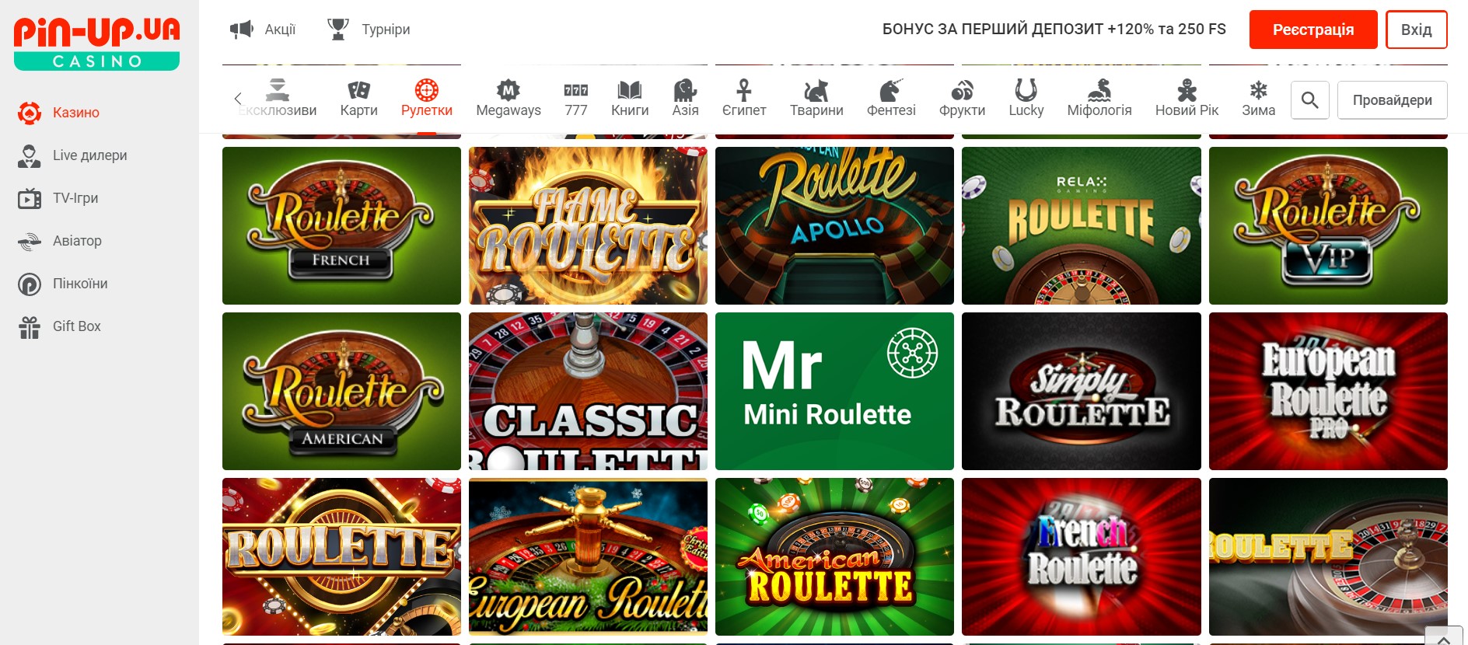
Task: Open the Roulette Apollo game
Action: 834,225
